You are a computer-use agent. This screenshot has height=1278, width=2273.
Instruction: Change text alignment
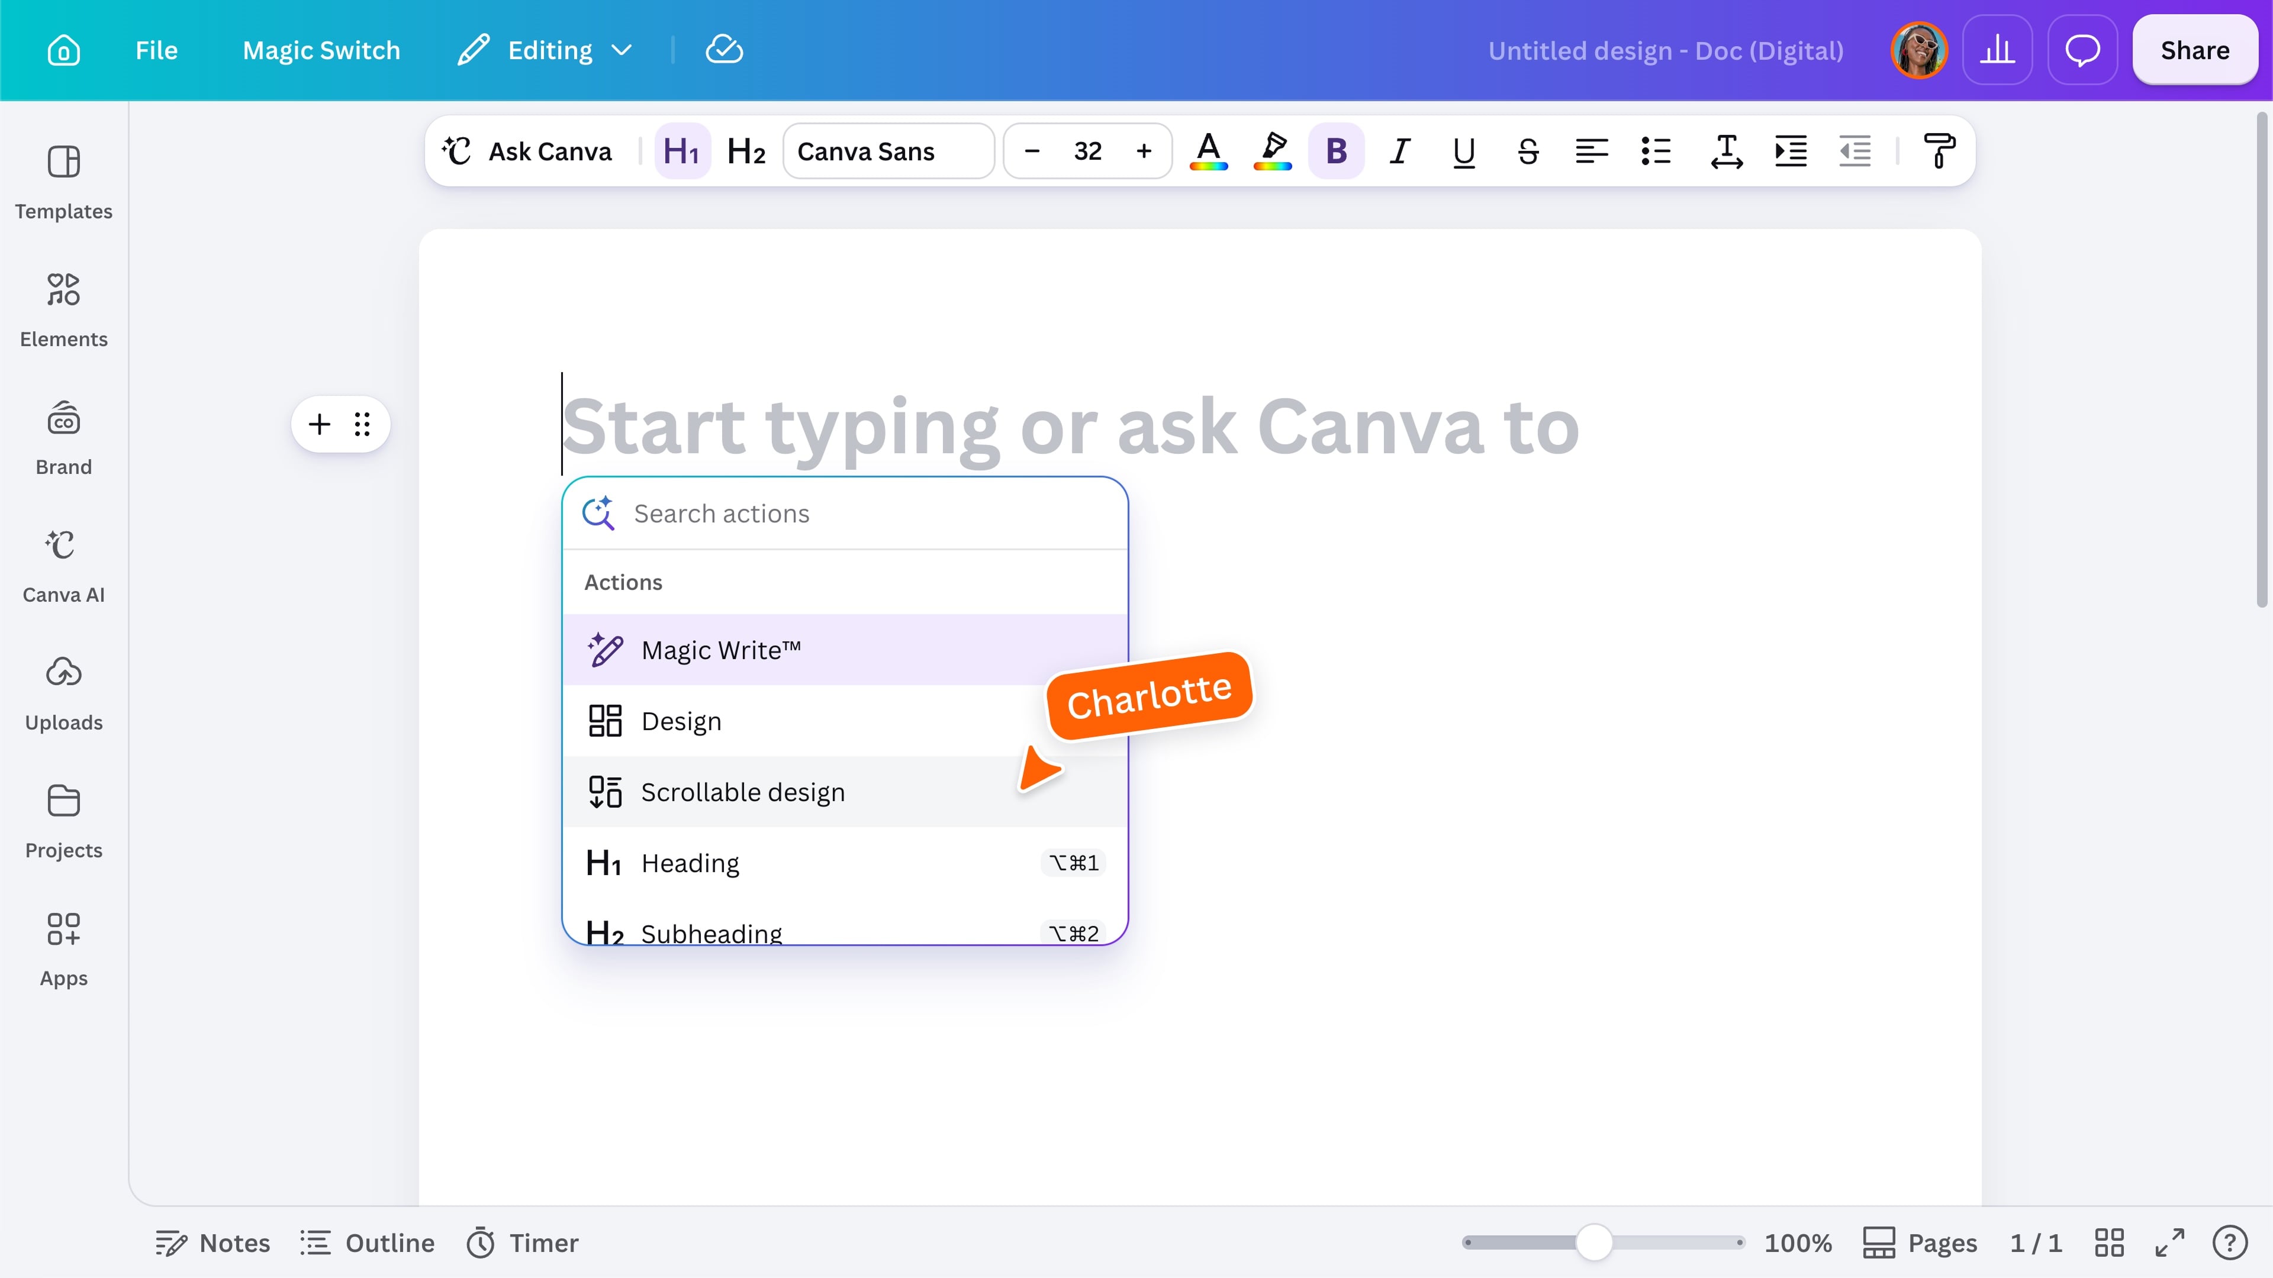1592,151
